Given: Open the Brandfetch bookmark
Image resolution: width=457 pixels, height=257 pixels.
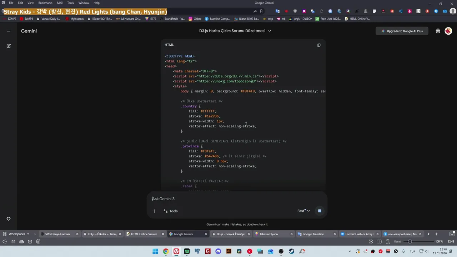Looking at the screenshot, I should tap(172, 19).
